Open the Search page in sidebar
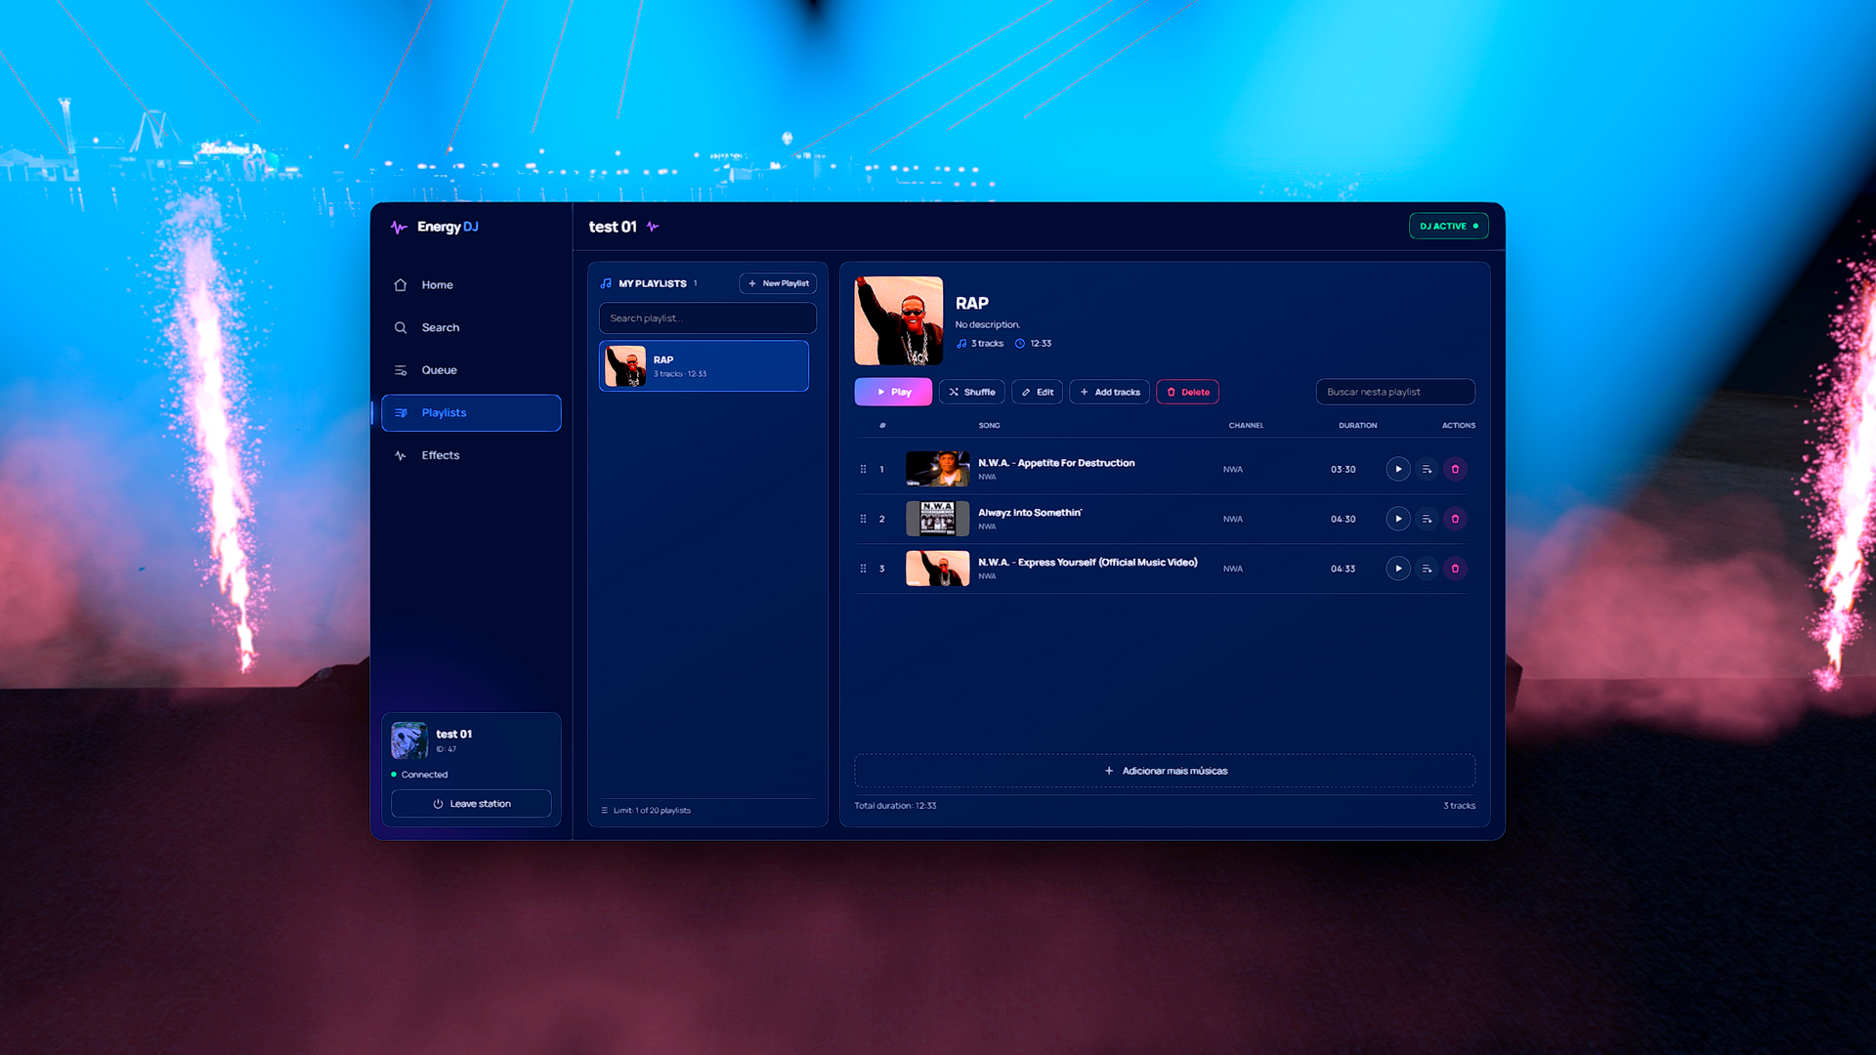Screen dimensions: 1876x1055 point(471,327)
